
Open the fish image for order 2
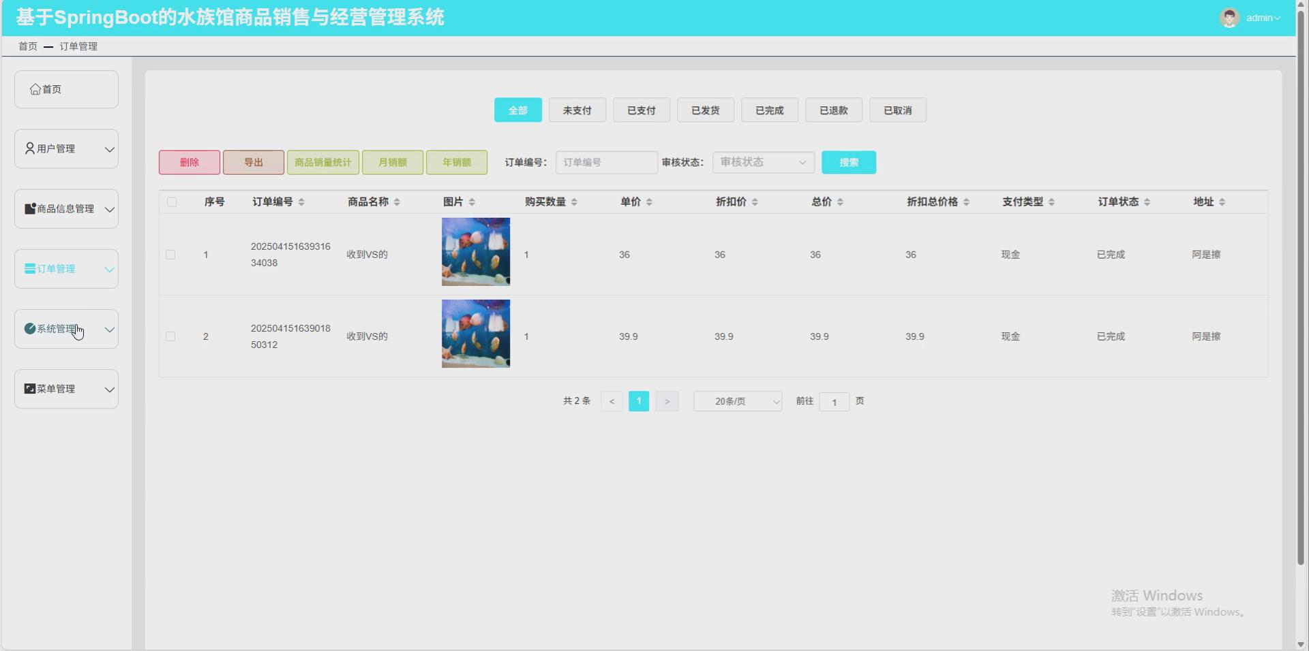click(x=476, y=334)
